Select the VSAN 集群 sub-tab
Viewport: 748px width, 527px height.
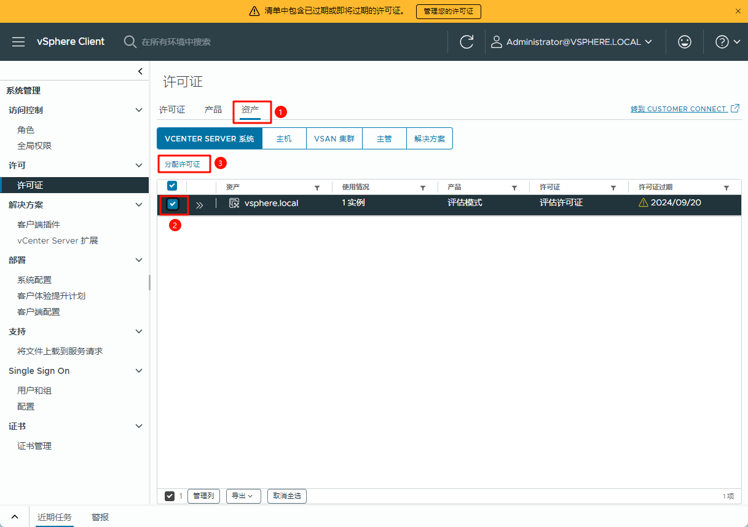[x=334, y=139]
